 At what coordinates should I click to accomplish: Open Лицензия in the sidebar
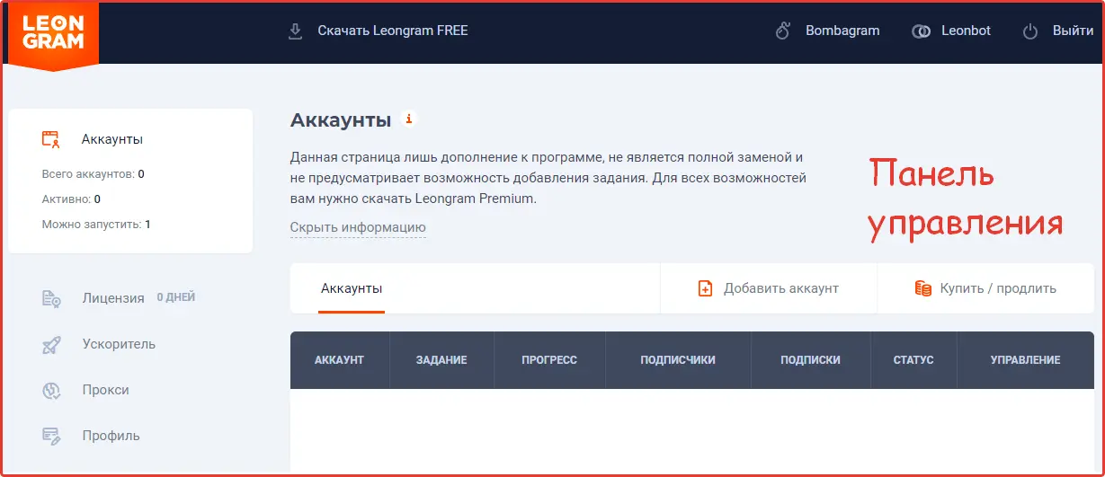tap(112, 298)
